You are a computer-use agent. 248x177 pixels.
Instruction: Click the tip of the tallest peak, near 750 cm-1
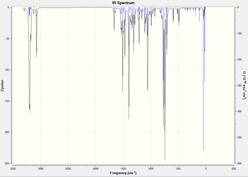pos(165,160)
